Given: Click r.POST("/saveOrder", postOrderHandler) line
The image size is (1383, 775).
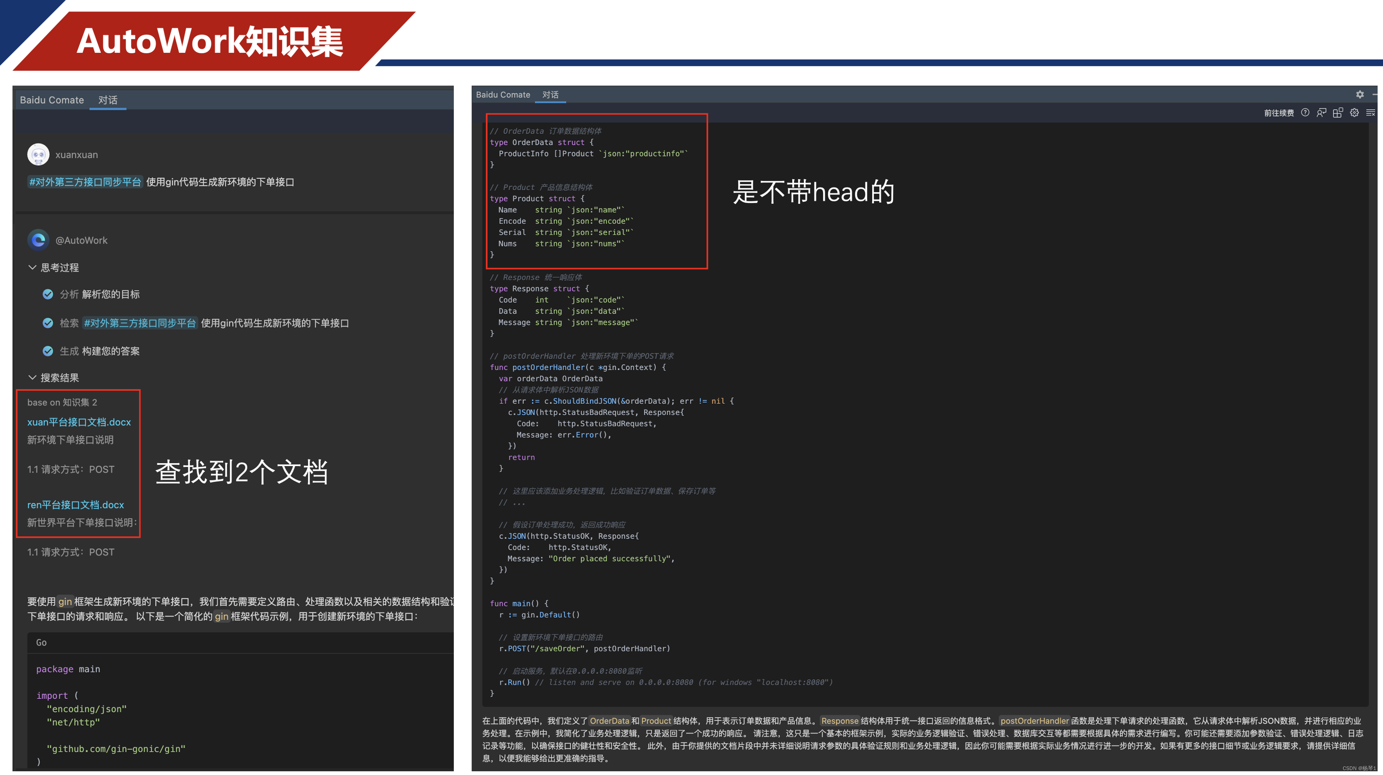Looking at the screenshot, I should point(585,649).
